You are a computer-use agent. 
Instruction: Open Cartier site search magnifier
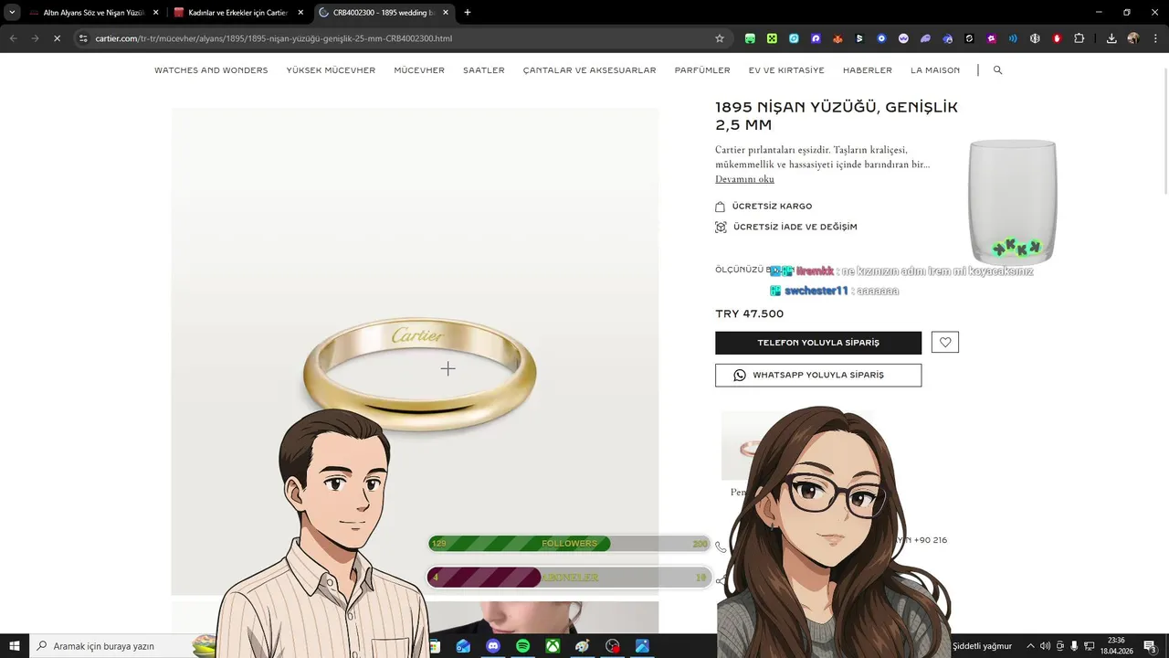point(997,69)
